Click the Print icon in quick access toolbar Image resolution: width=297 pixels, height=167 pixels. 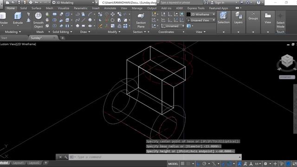[31, 2]
